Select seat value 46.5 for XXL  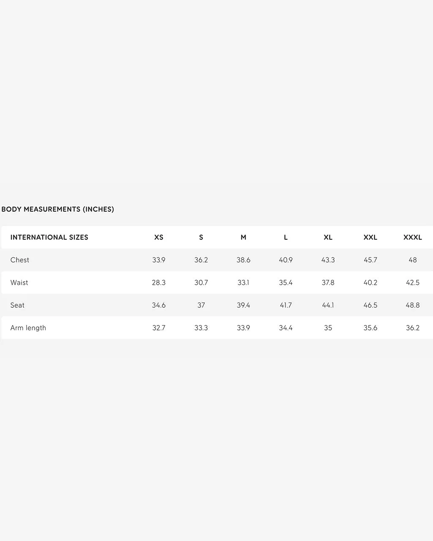pyautogui.click(x=370, y=305)
